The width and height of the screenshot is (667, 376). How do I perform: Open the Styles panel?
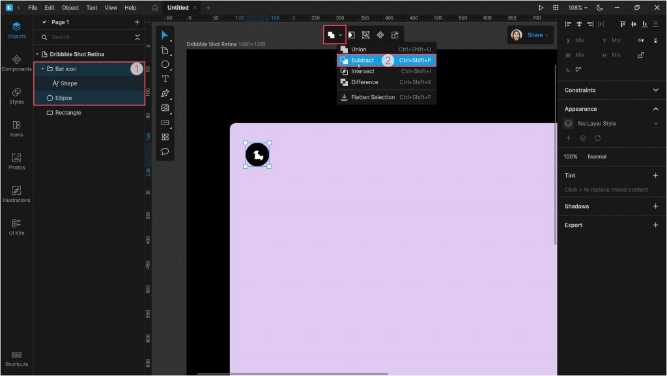[16, 96]
